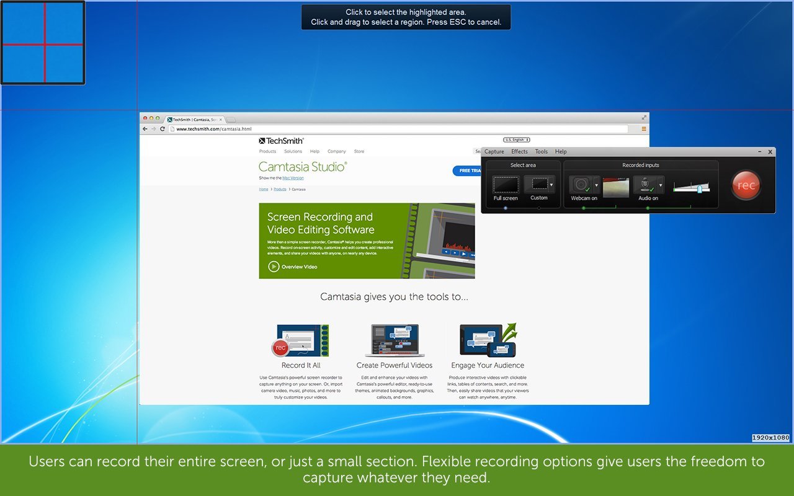
Task: Open the U.S. English language selector
Action: click(x=517, y=140)
